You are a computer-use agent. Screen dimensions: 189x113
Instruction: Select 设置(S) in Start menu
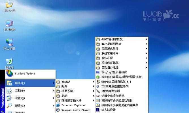(x=30, y=98)
